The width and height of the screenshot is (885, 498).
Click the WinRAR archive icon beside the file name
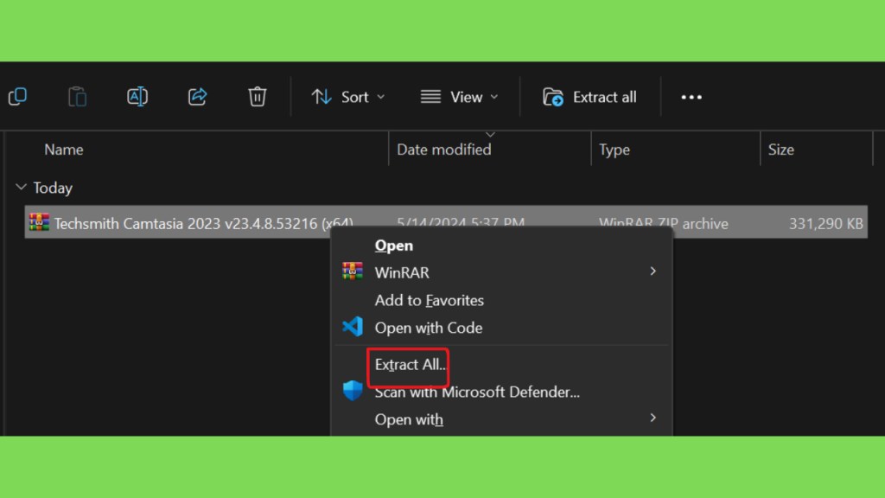point(39,222)
